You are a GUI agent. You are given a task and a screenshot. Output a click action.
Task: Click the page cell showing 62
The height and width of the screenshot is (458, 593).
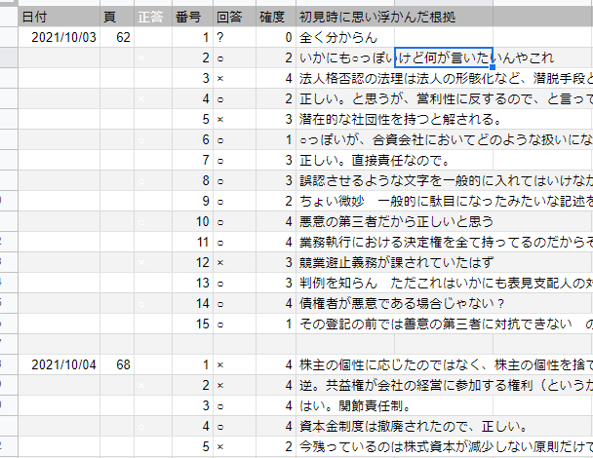pyautogui.click(x=117, y=37)
